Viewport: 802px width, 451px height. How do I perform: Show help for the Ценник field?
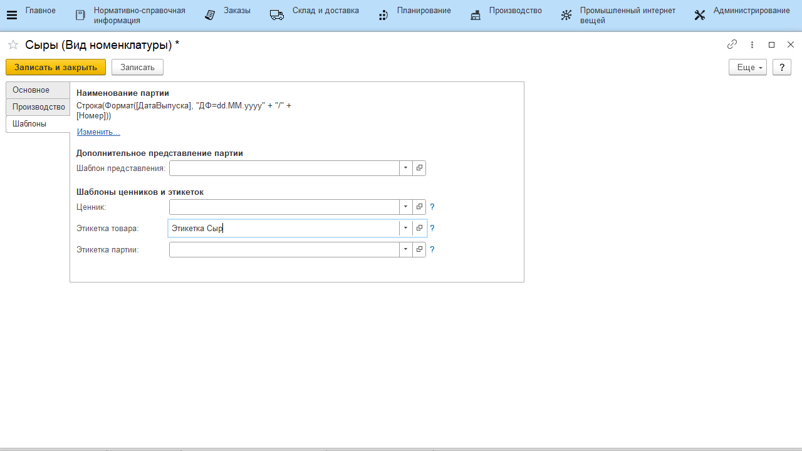(432, 207)
